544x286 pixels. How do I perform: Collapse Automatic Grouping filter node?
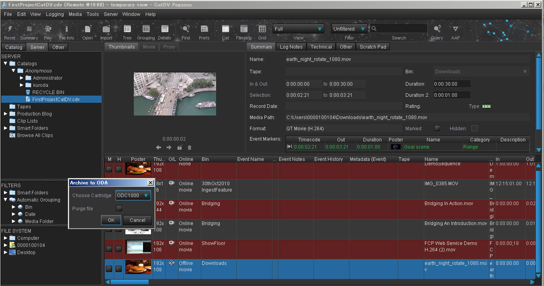pyautogui.click(x=6, y=200)
